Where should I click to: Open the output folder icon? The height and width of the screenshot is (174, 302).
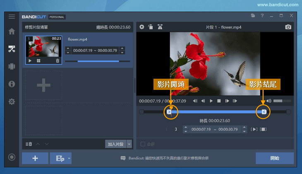253,16
